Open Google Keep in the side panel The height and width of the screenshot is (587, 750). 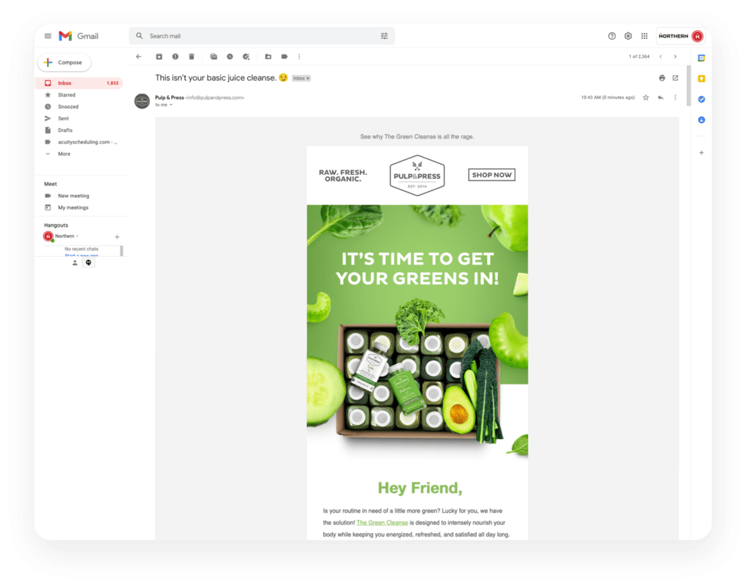701,78
